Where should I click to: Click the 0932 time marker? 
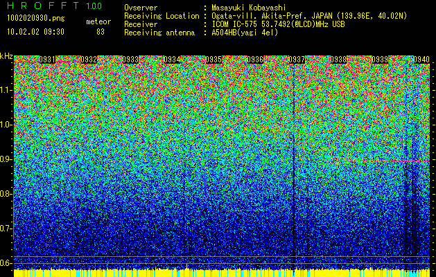point(89,60)
